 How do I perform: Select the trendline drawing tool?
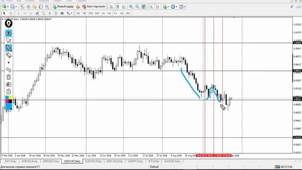pyautogui.click(x=31, y=13)
